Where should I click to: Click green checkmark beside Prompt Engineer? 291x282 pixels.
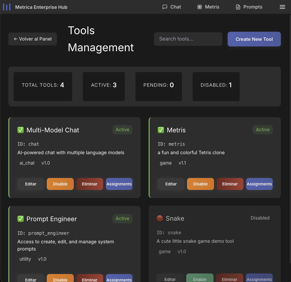tap(21, 219)
